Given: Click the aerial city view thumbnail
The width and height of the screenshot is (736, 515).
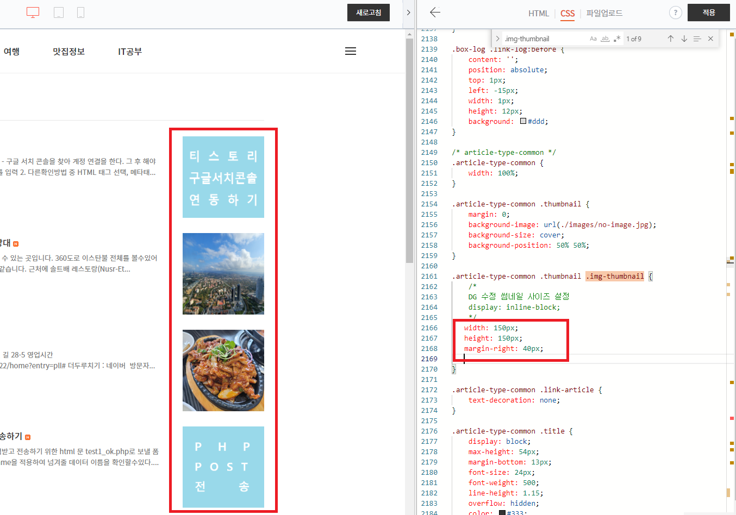Looking at the screenshot, I should (223, 274).
